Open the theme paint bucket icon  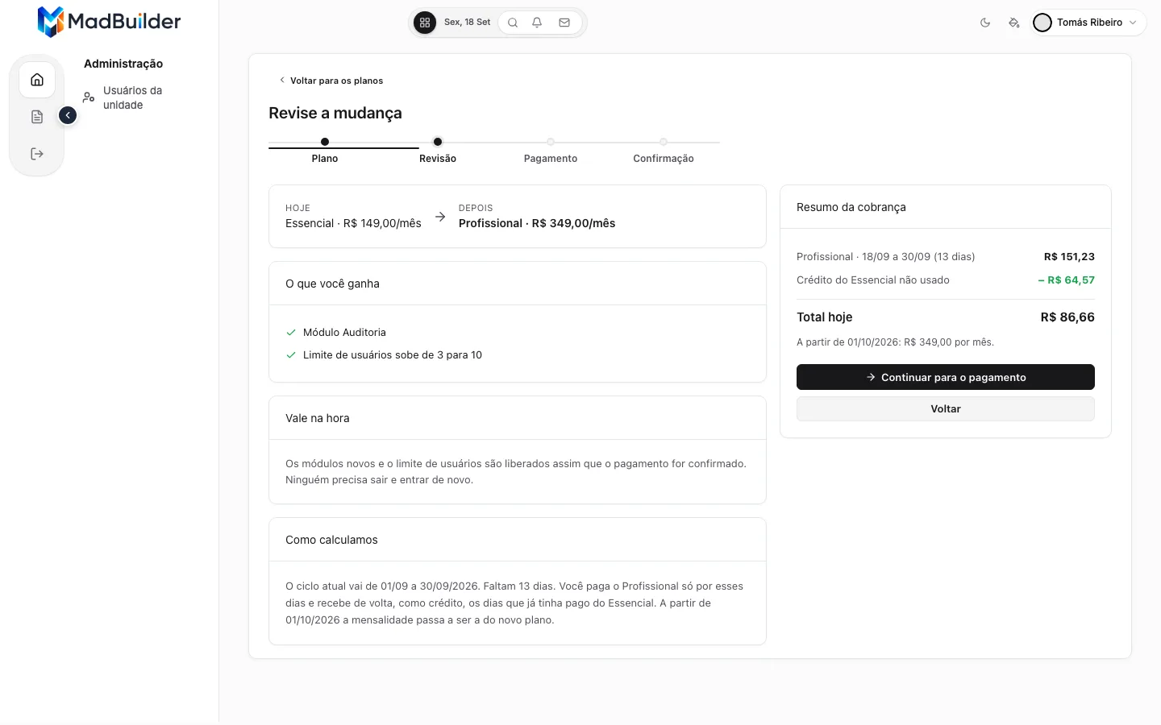click(x=1014, y=23)
